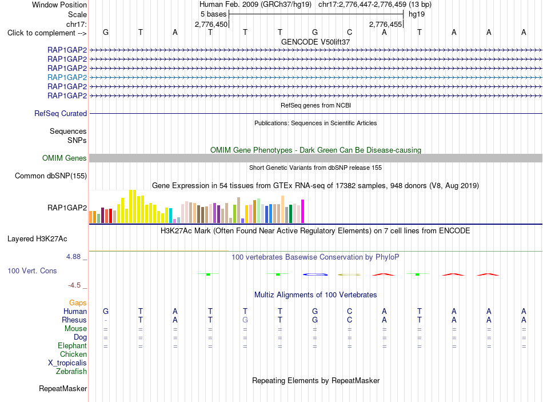
Task: Open "100 vertebrates Basewise Conservation by PhyloP" title
Action: pos(316,257)
